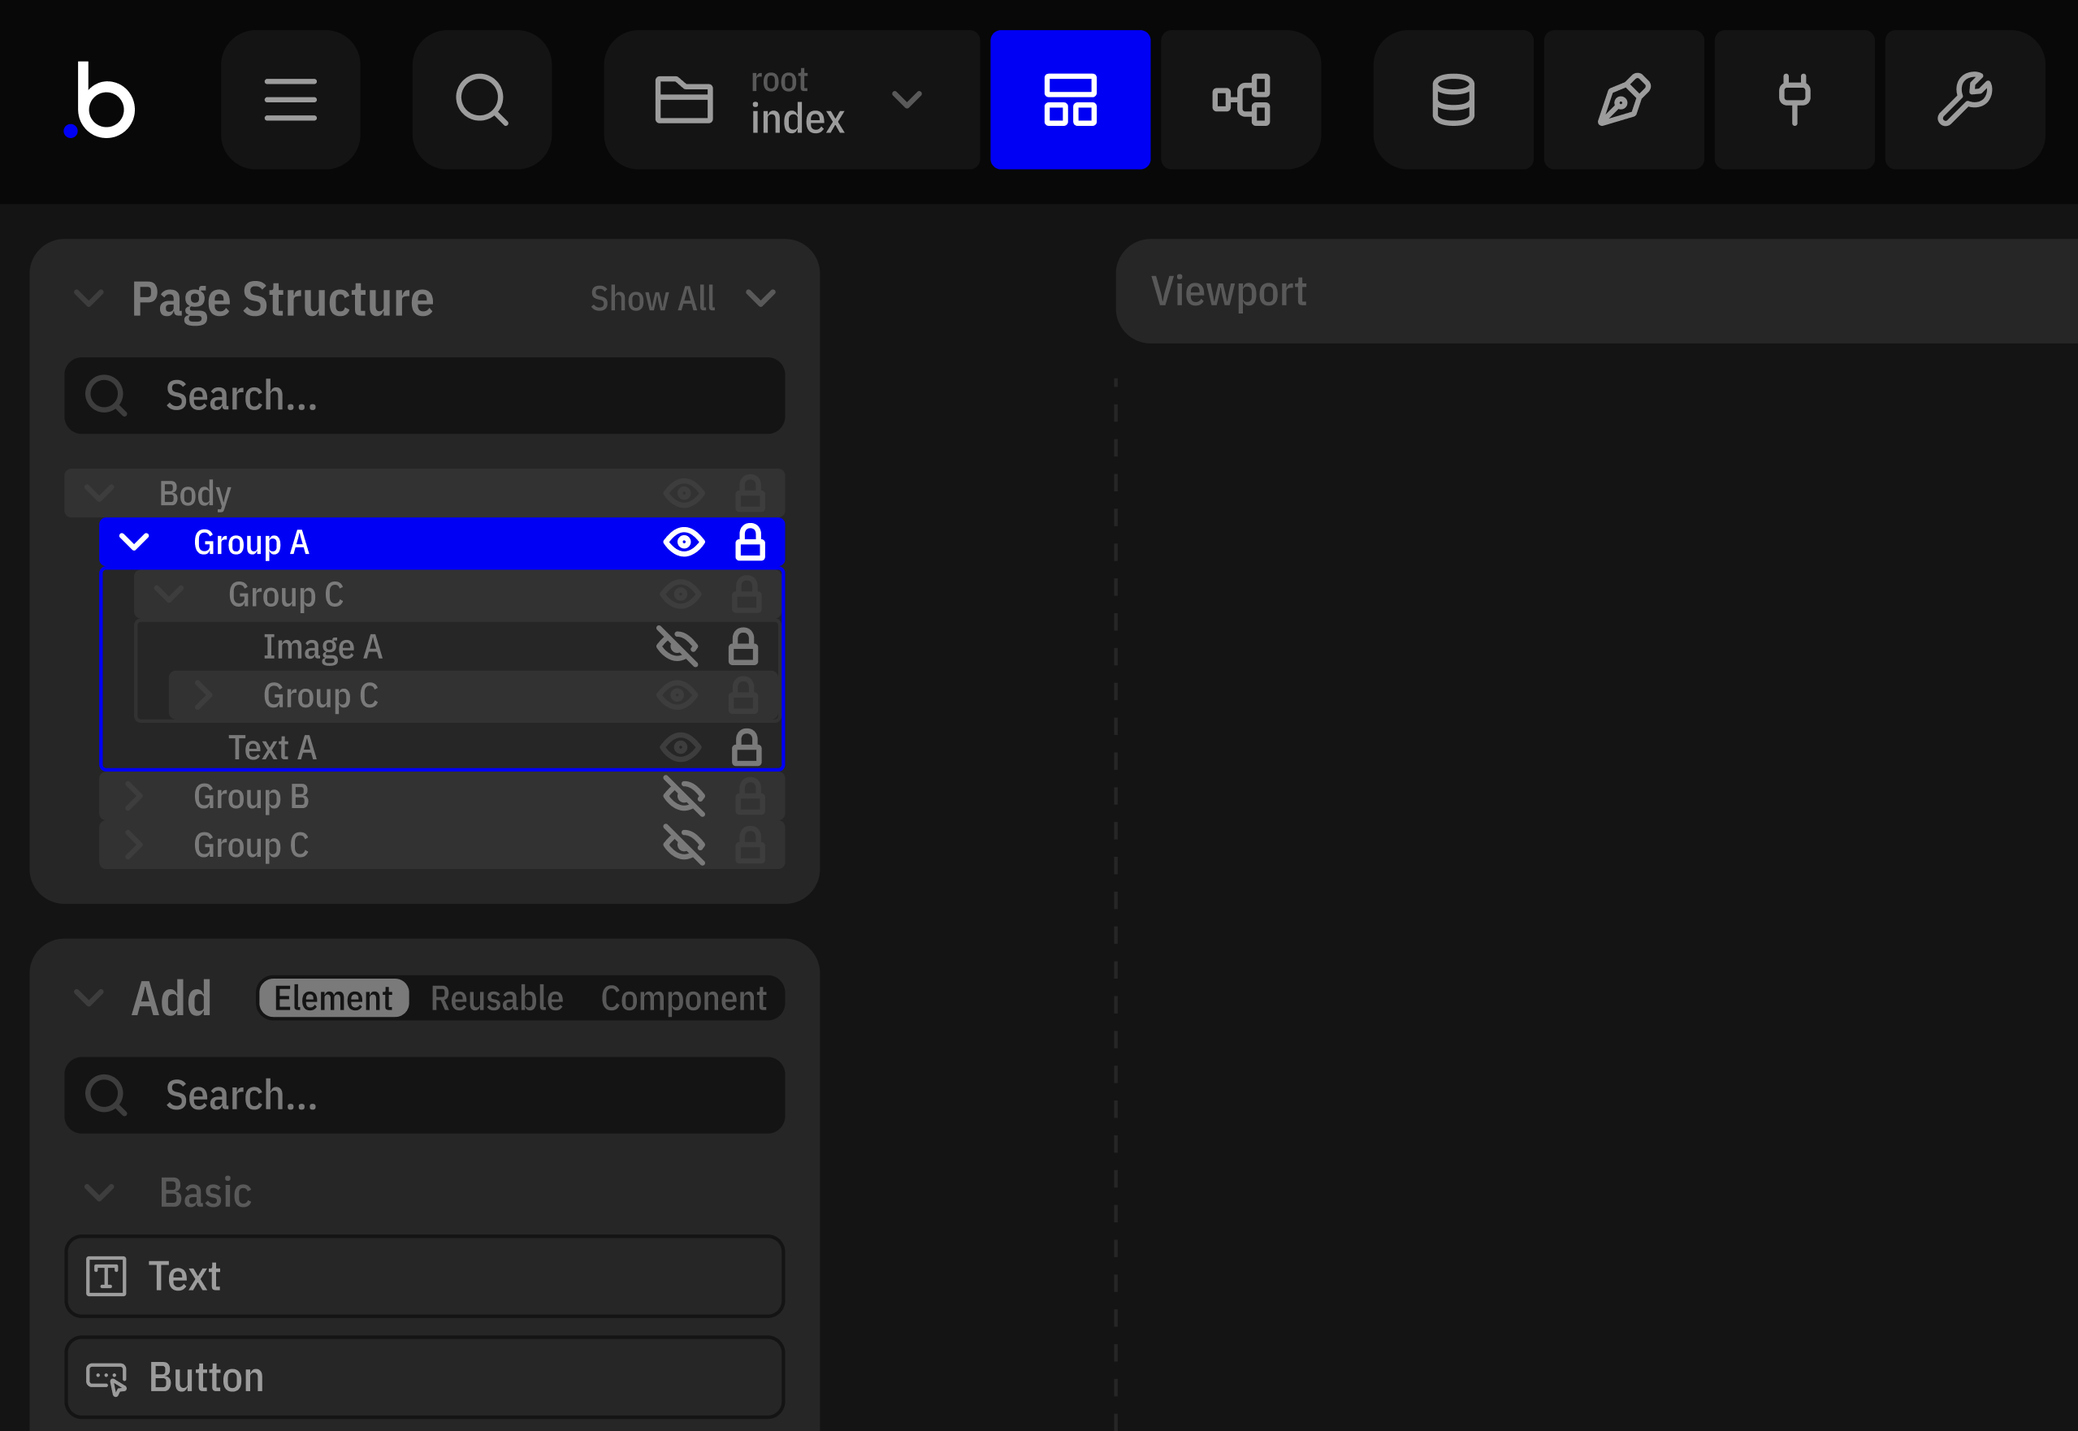
Task: Expand the Group B tree node
Action: (133, 796)
